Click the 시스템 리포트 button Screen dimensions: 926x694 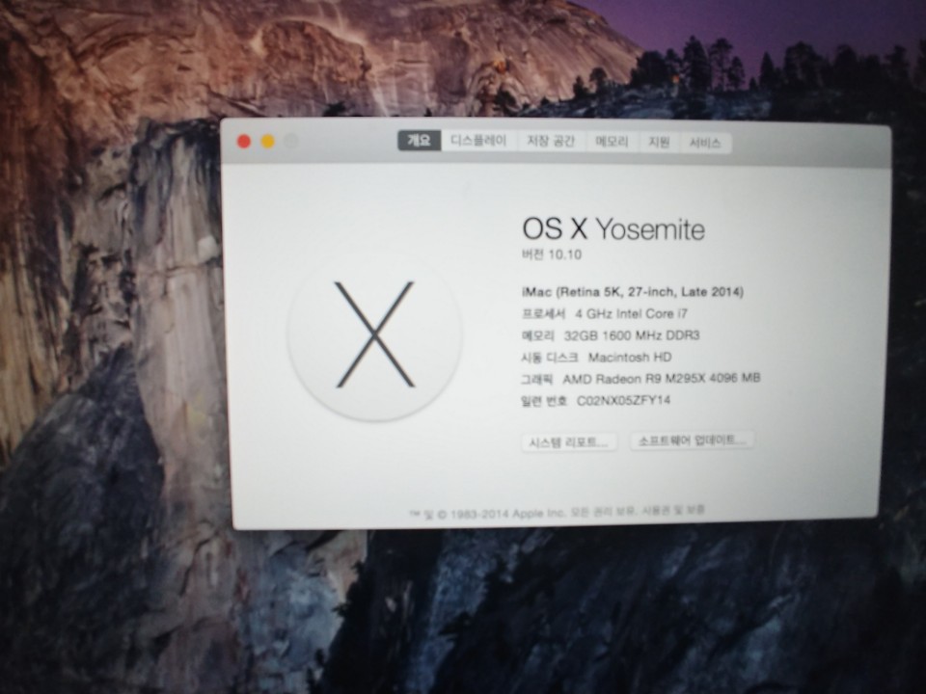568,442
